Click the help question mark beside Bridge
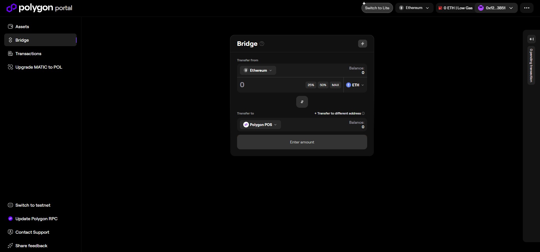The image size is (540, 252). [x=262, y=44]
